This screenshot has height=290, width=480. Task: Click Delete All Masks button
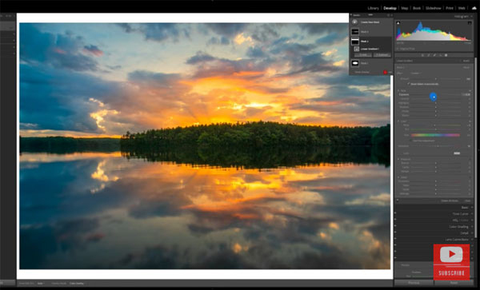pyautogui.click(x=450, y=201)
